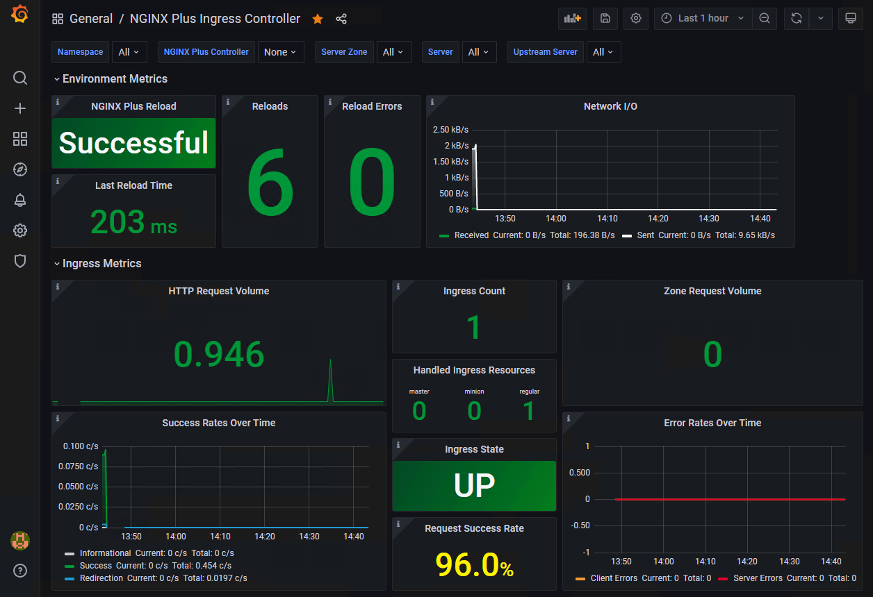The image size is (873, 597).
Task: Show info icon on Network I/O panel
Action: click(x=432, y=101)
